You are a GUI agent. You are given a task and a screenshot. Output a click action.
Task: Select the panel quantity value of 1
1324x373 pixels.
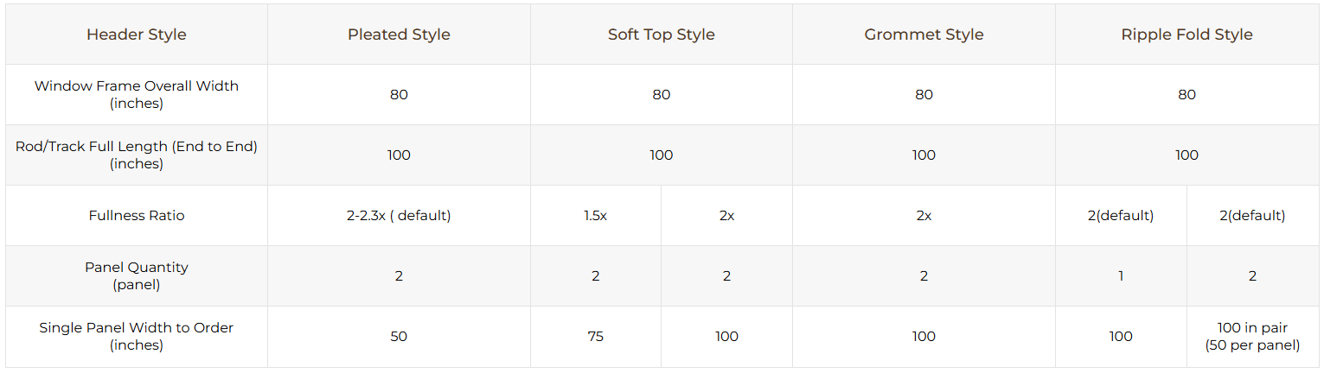tap(1121, 276)
